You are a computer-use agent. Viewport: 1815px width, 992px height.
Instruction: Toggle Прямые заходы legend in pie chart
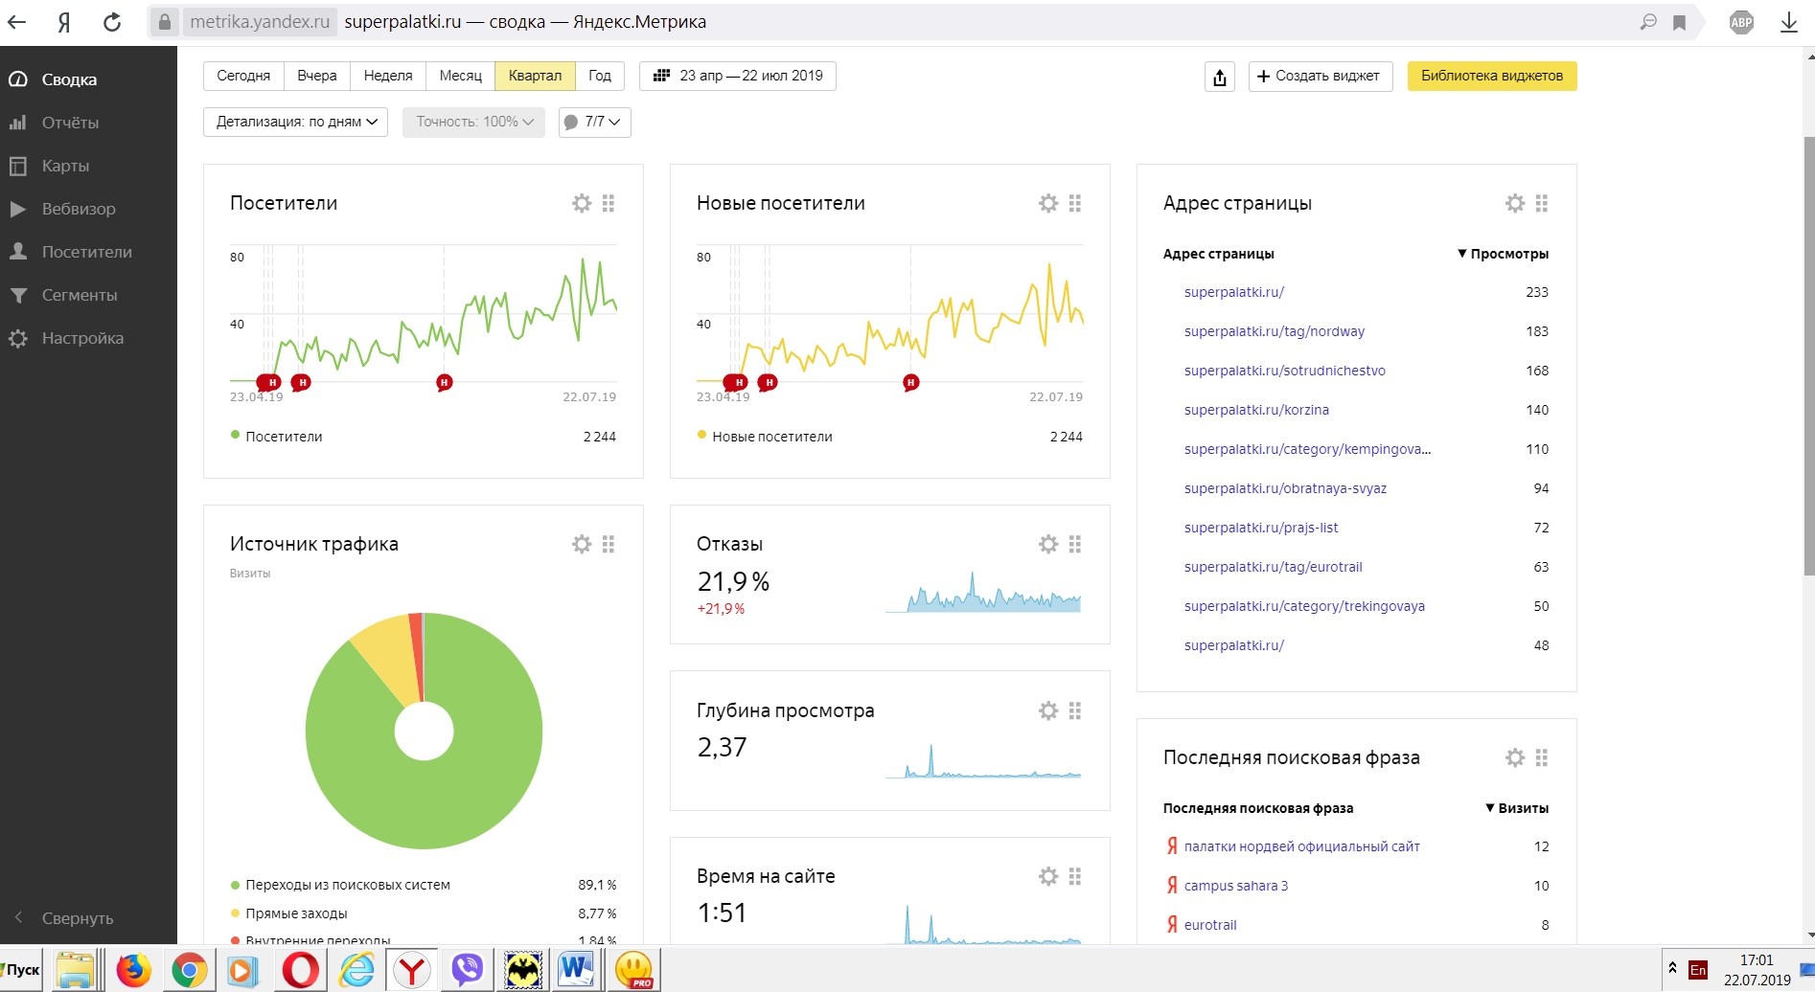click(296, 913)
